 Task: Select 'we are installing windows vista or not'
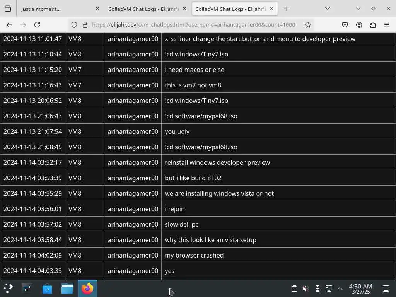219,193
